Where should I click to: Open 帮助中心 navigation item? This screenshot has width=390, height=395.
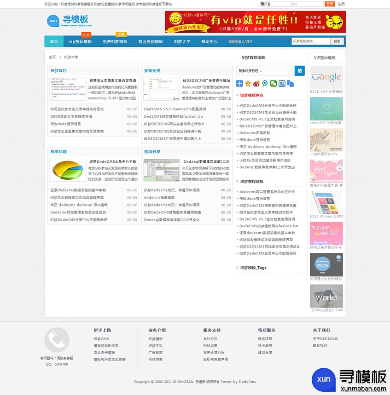[x=210, y=41]
